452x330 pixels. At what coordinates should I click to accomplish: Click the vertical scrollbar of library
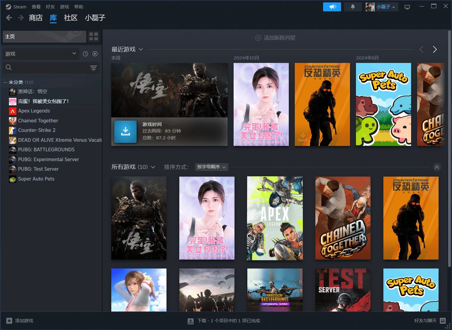click(449, 149)
